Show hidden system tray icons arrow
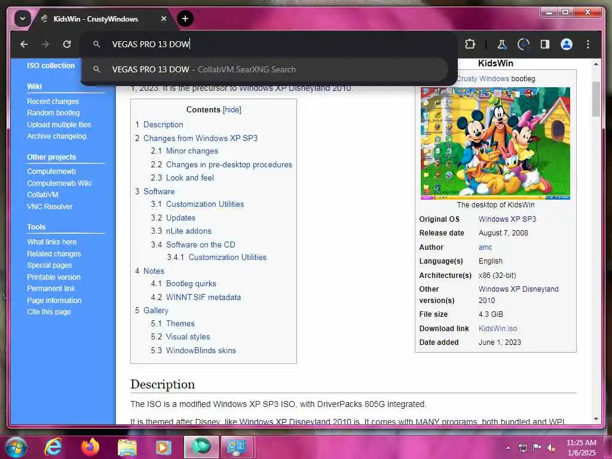The height and width of the screenshot is (459, 612). point(508,448)
